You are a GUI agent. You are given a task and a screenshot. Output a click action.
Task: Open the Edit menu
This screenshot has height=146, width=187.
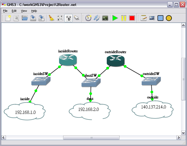pos(14,11)
